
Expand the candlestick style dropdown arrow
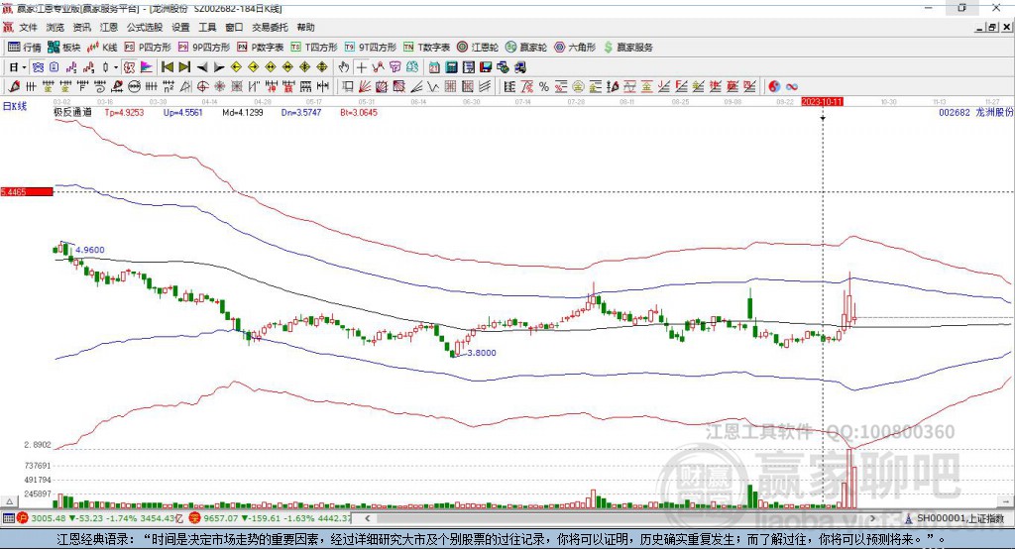point(116,67)
